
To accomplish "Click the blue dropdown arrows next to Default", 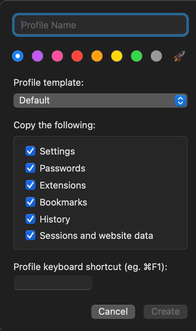I will [x=180, y=101].
